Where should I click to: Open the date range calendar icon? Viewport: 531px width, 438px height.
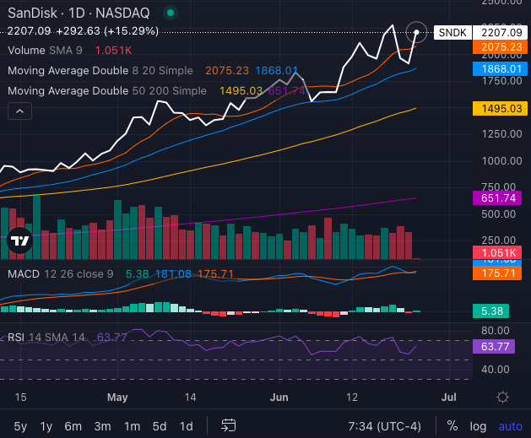point(228,425)
